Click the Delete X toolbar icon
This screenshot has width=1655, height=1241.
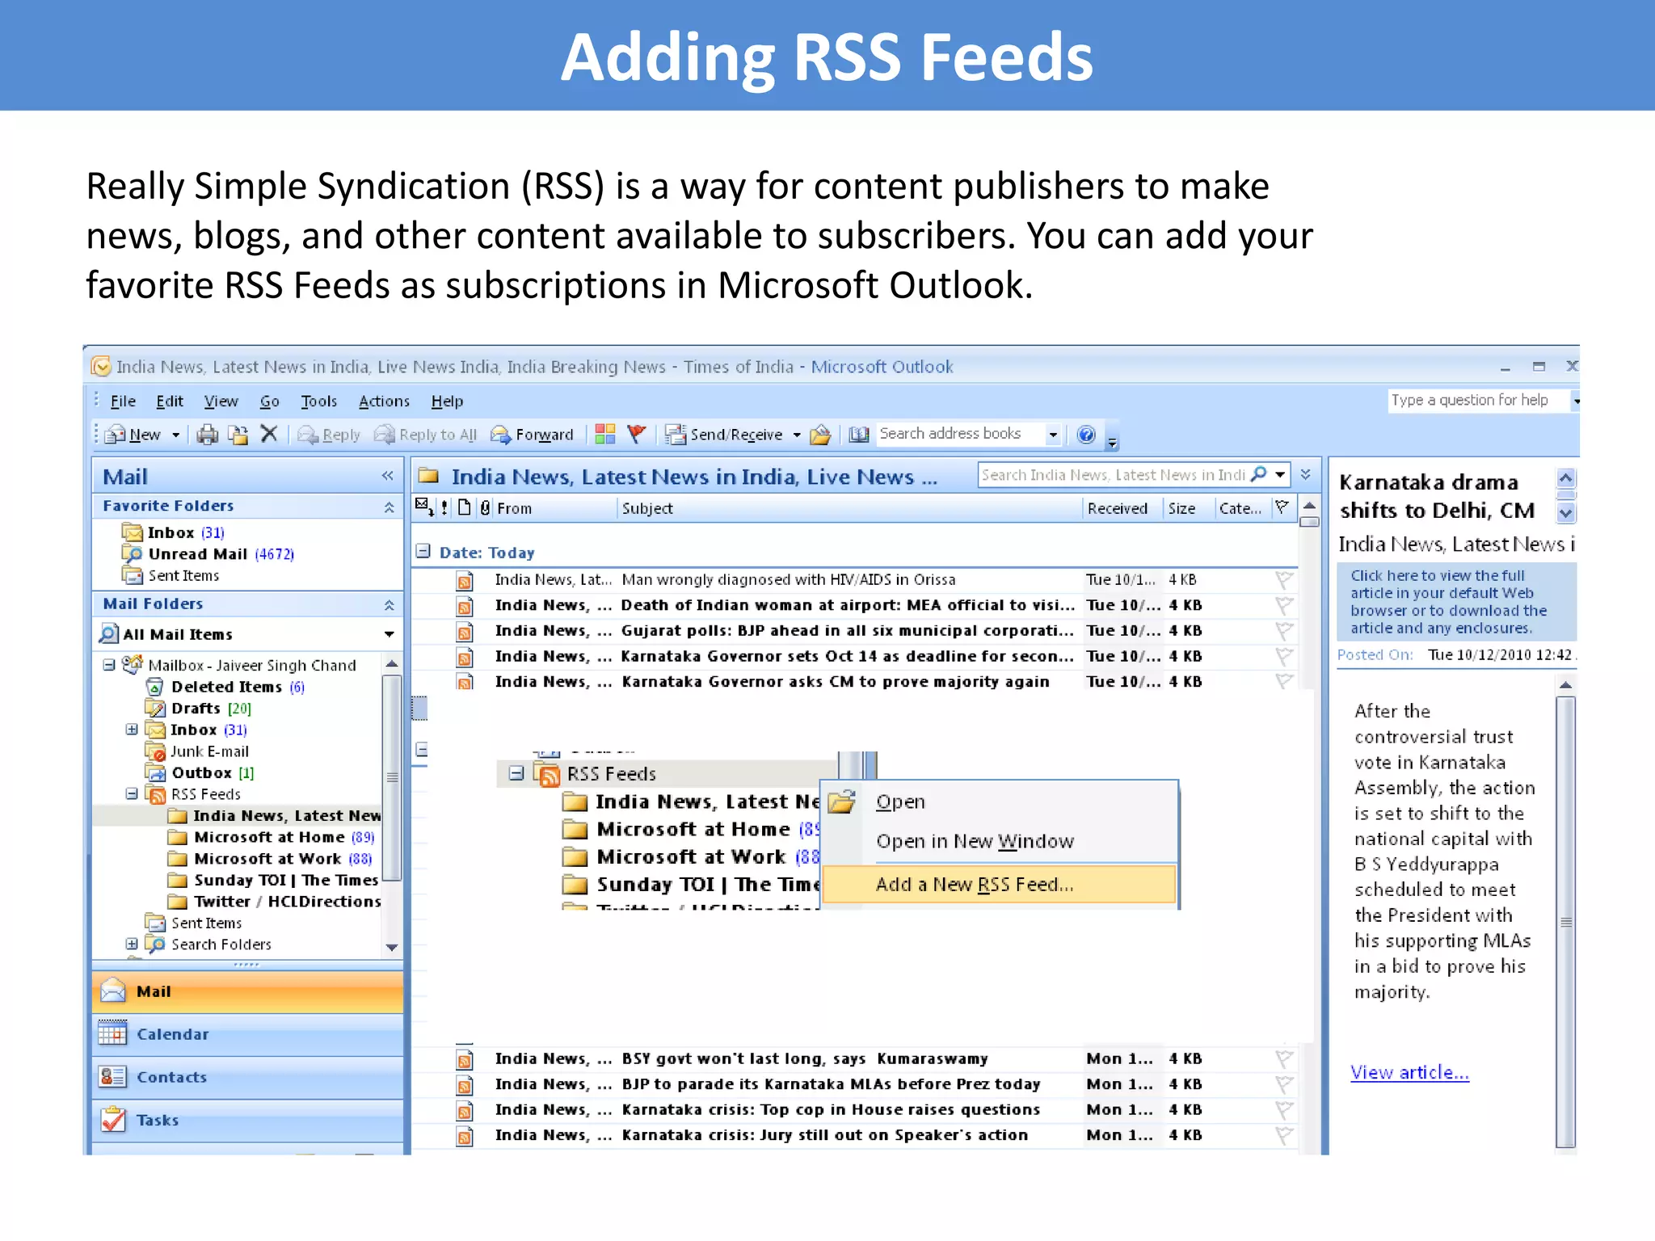269,435
